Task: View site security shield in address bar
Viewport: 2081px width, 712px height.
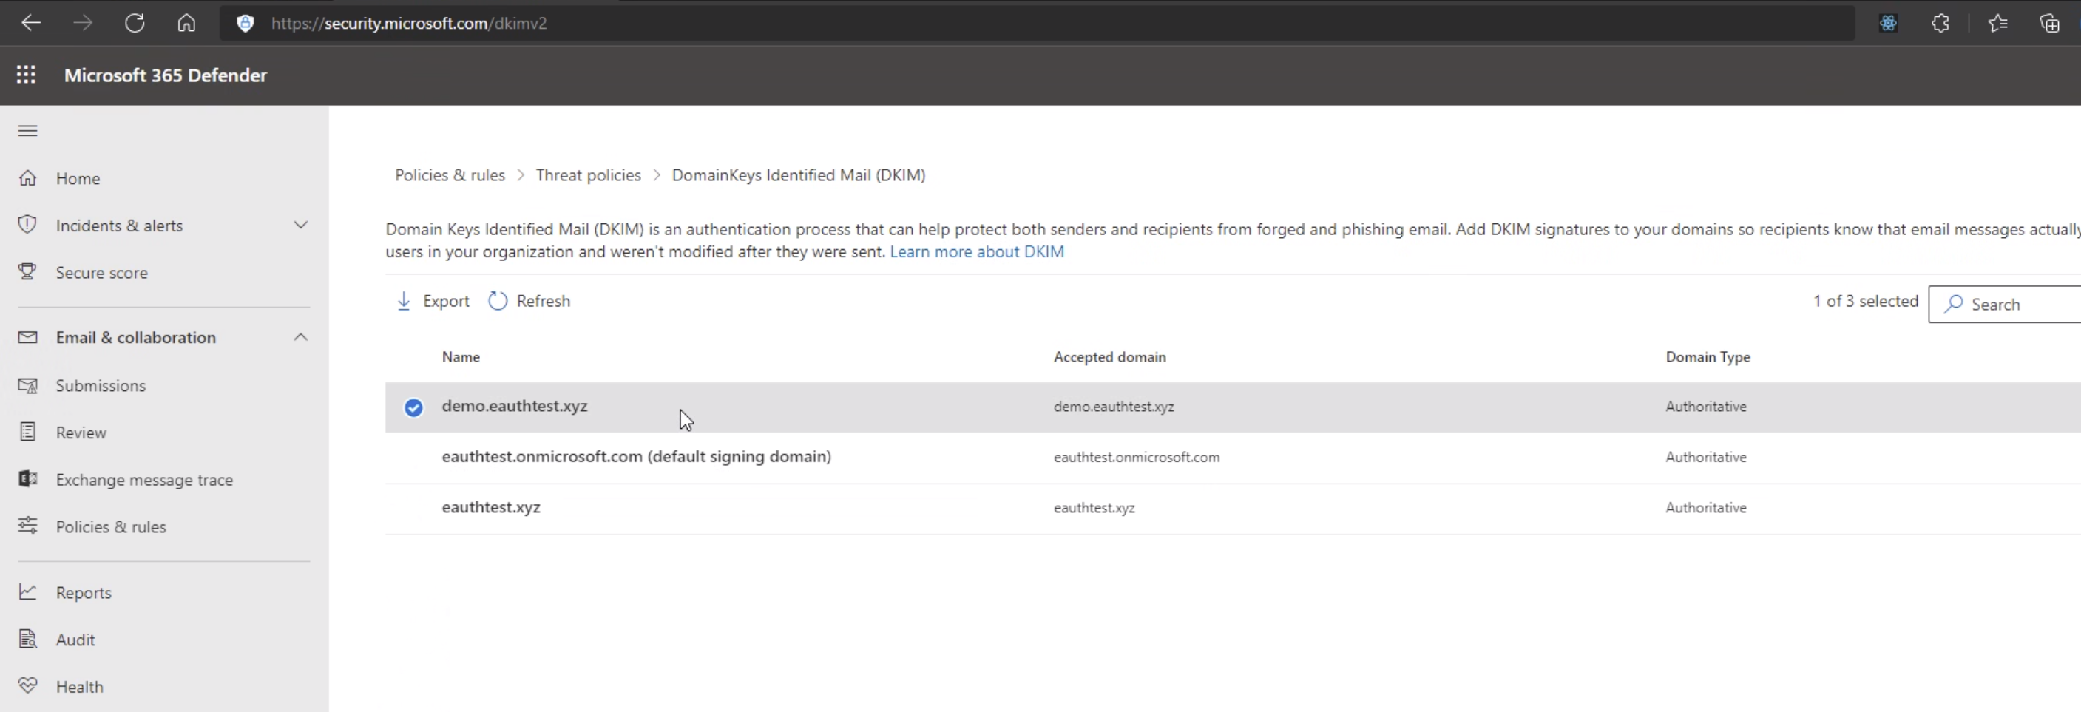Action: [245, 23]
